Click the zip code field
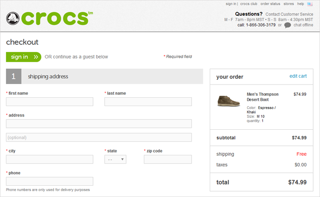Screen dimensions: 320x197 pyautogui.click(x=167, y=159)
